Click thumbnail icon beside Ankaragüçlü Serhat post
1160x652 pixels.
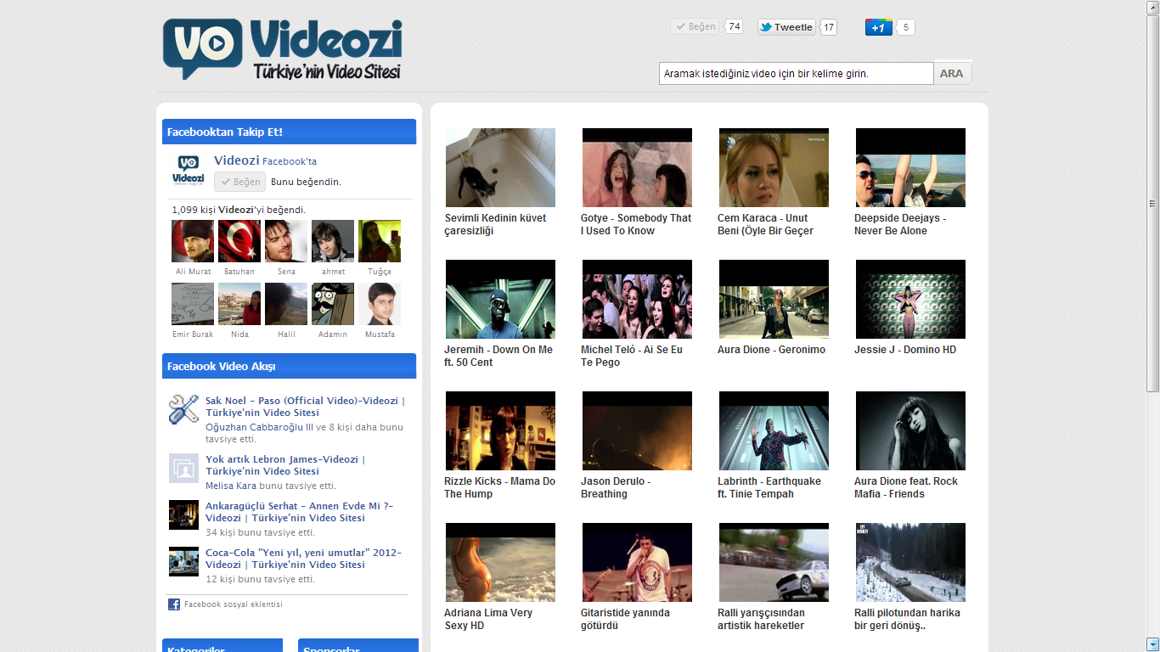(183, 514)
